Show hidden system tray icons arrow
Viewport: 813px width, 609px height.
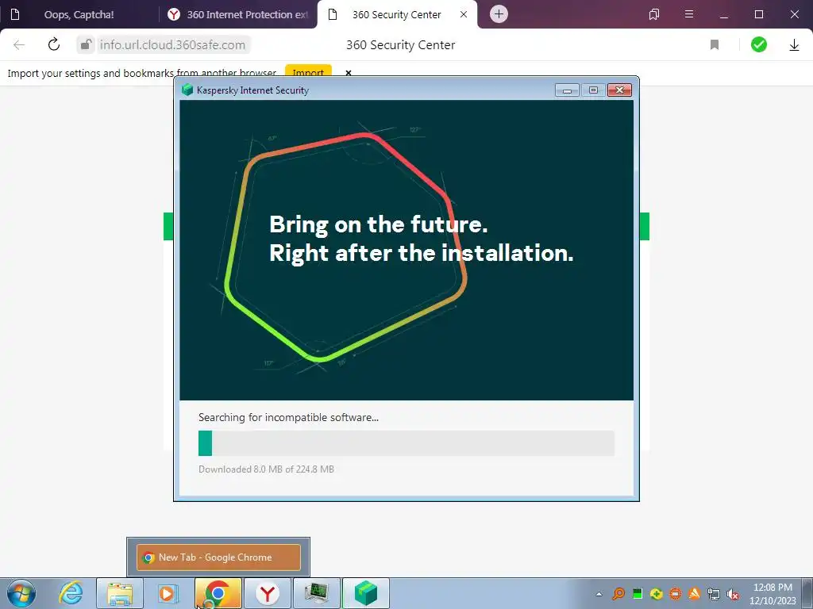(599, 594)
